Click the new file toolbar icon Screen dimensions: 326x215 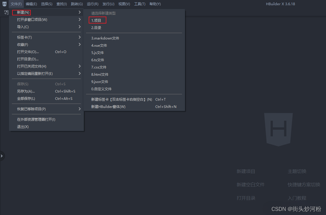tap(6, 12)
